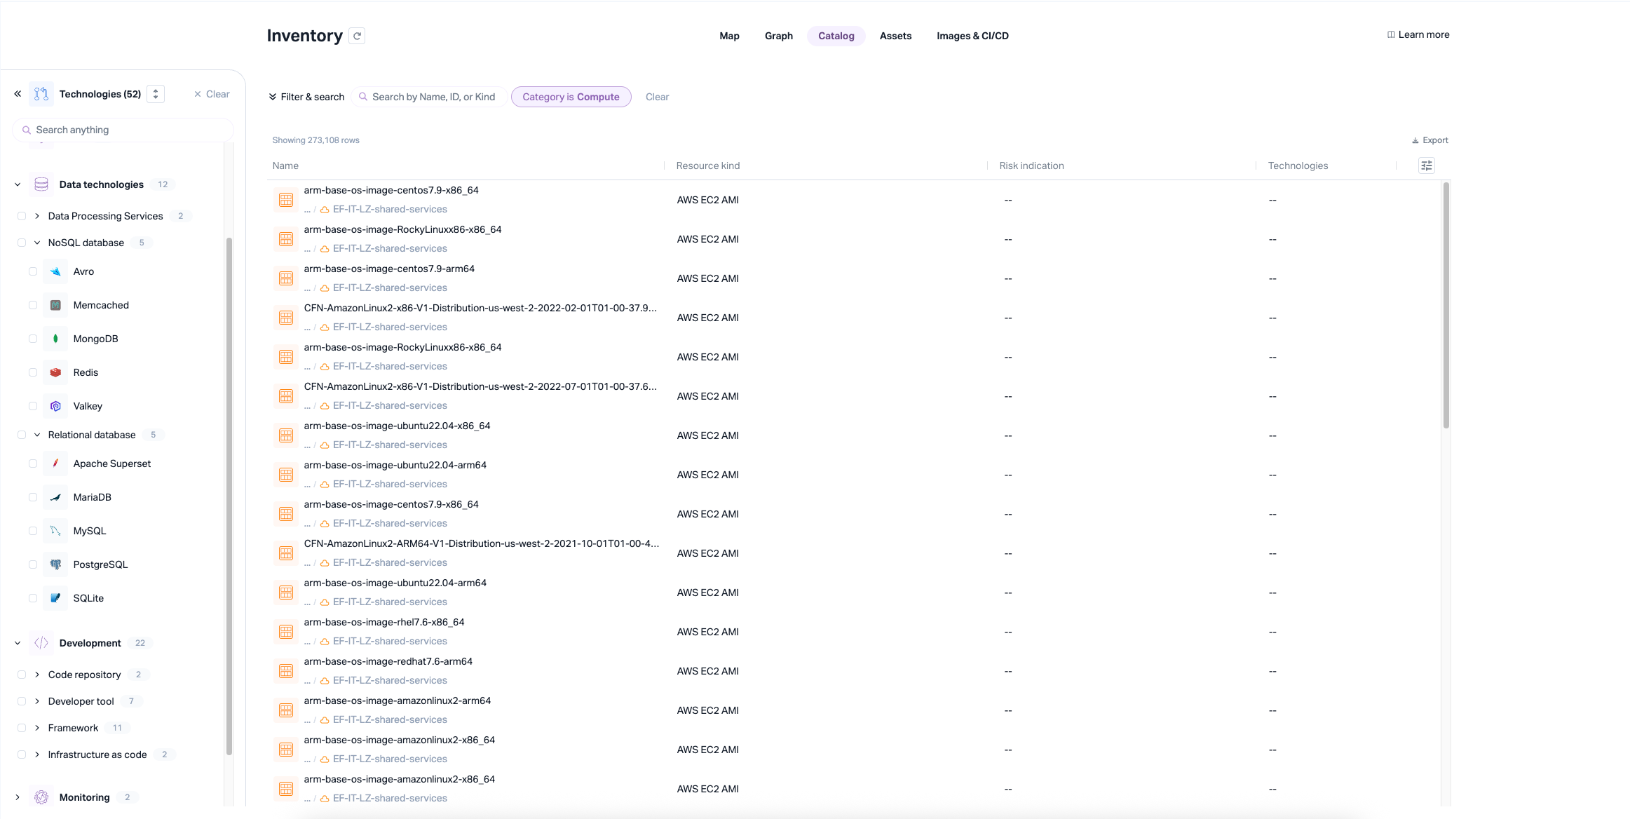Click the Export download icon
Screen dimensions: 1630x819
1415,140
